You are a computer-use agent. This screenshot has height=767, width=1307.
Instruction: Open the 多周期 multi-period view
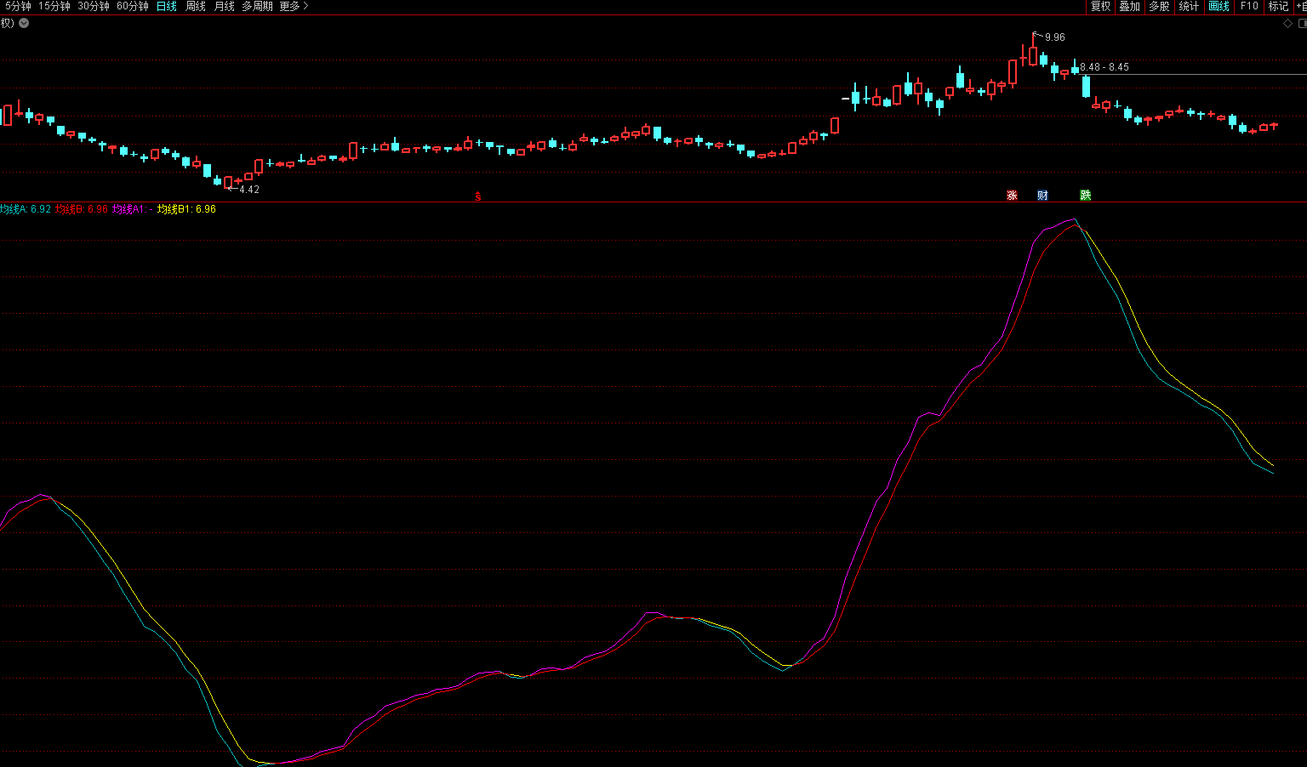pyautogui.click(x=257, y=7)
